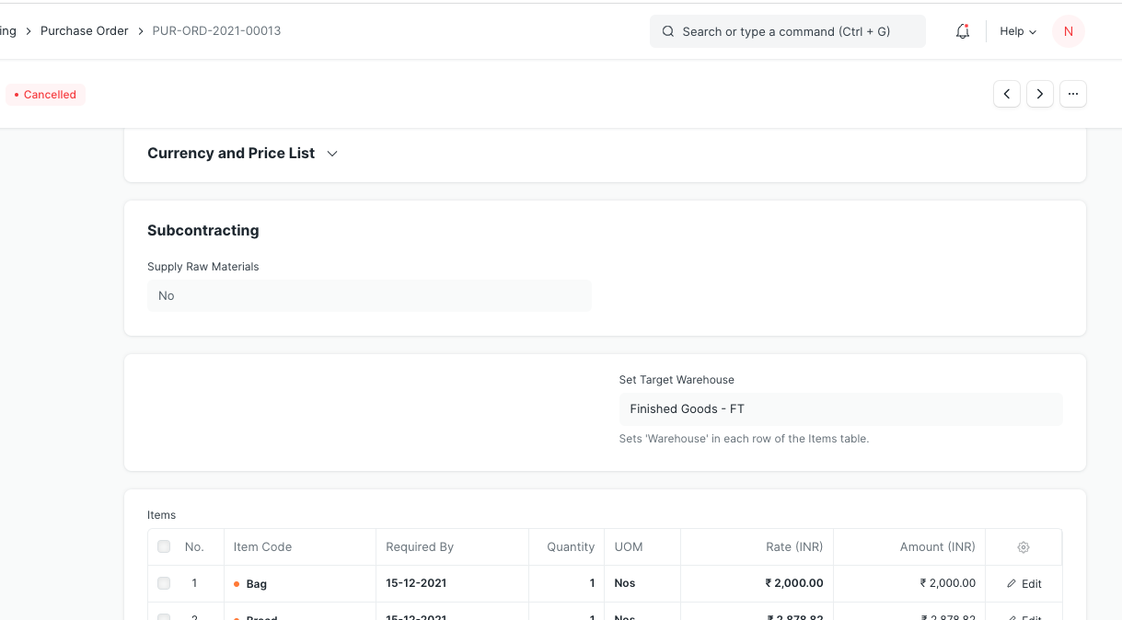
Task: Click the Amount (INR) column header
Action: tap(909, 547)
